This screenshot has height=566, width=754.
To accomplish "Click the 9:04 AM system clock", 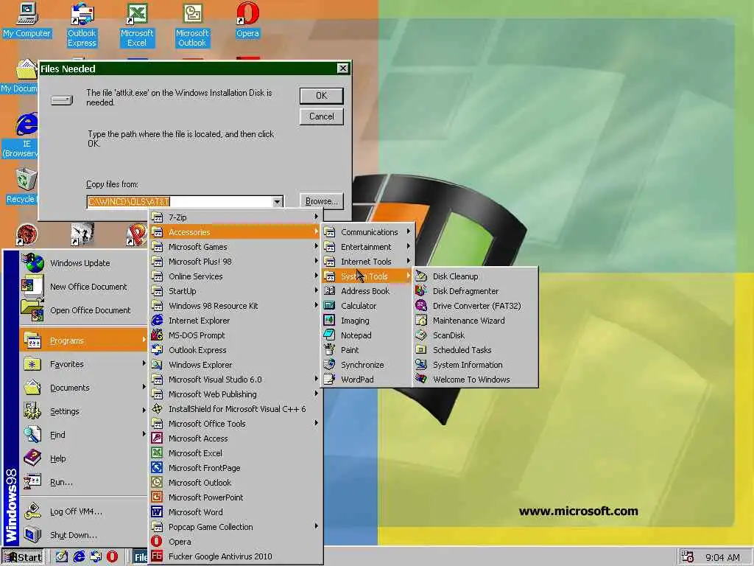I will 722,557.
